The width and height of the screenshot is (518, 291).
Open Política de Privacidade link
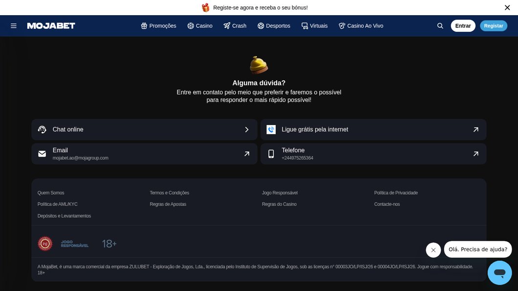[396, 193]
